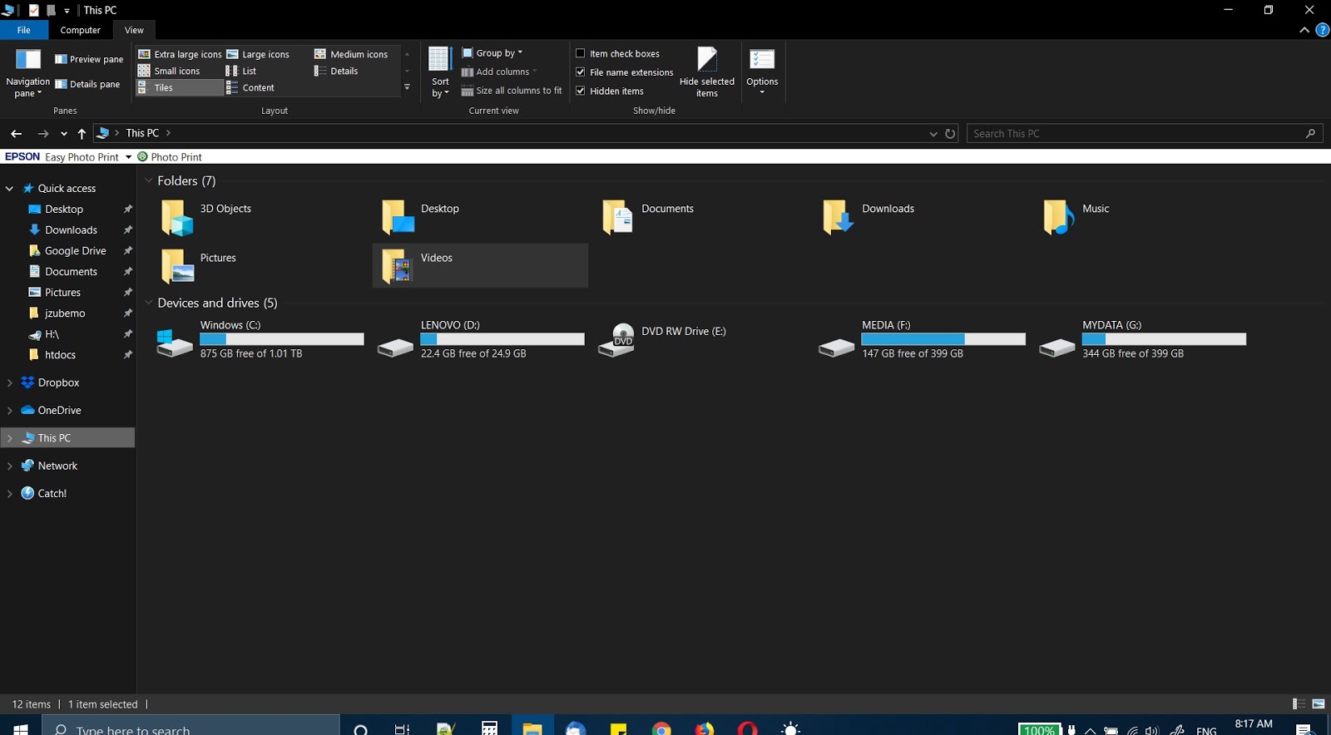The image size is (1331, 735).
Task: Click the Search This PC field
Action: coord(1145,133)
